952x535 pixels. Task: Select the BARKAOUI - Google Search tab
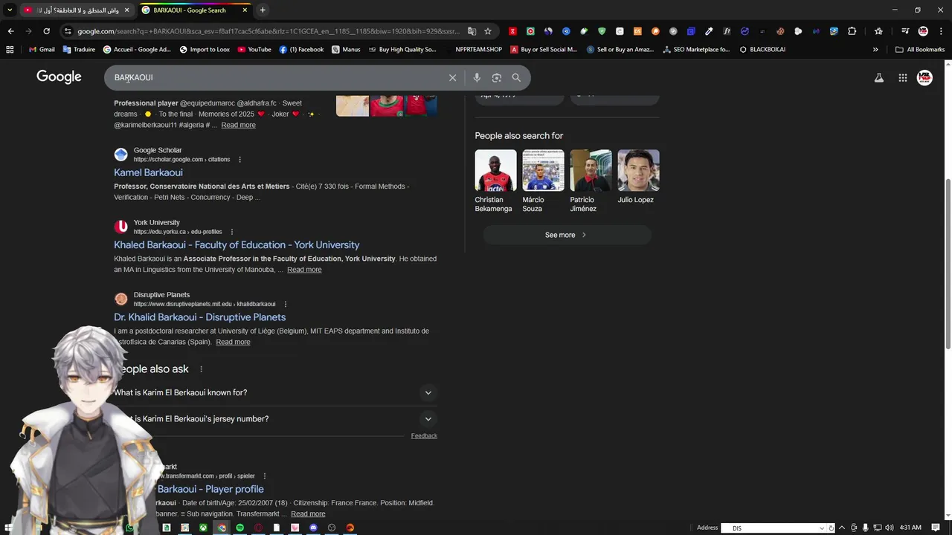(x=195, y=10)
